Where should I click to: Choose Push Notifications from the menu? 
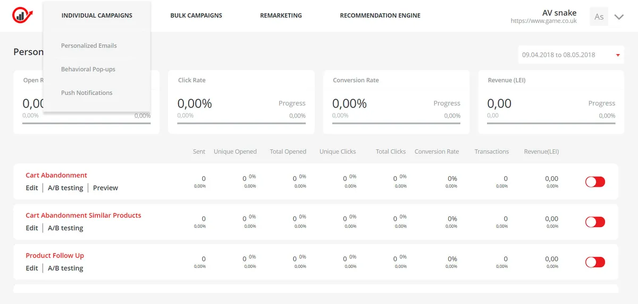click(87, 93)
